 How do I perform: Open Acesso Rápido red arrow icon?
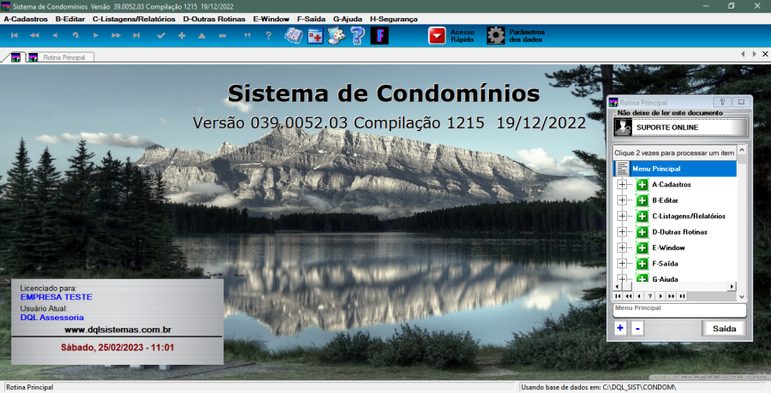pyautogui.click(x=438, y=36)
